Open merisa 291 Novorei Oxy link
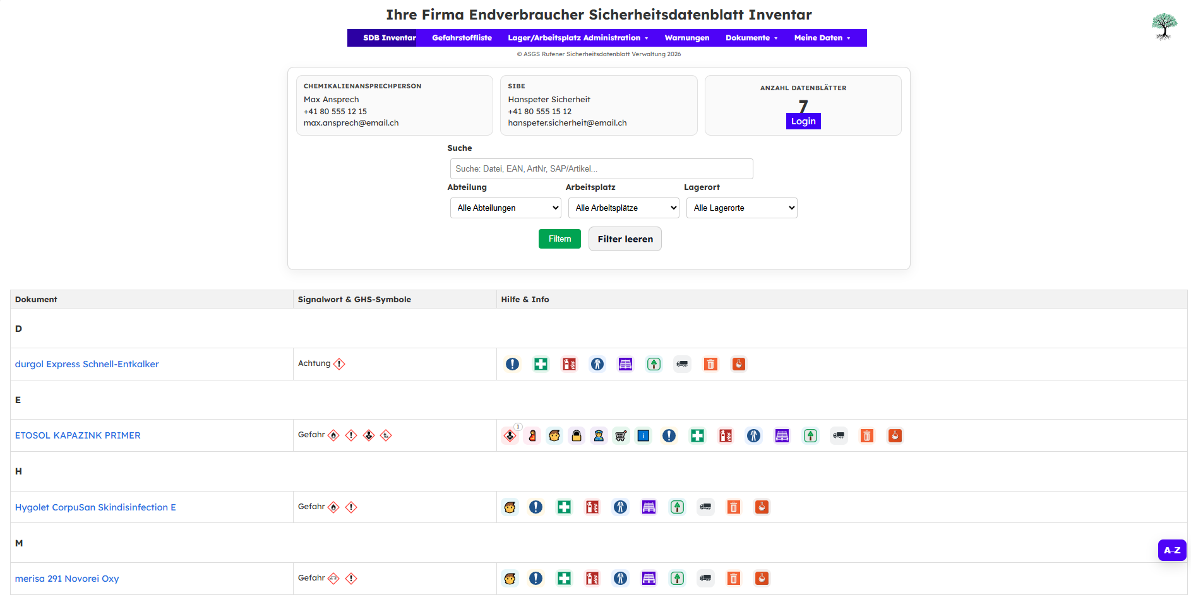 pos(67,579)
